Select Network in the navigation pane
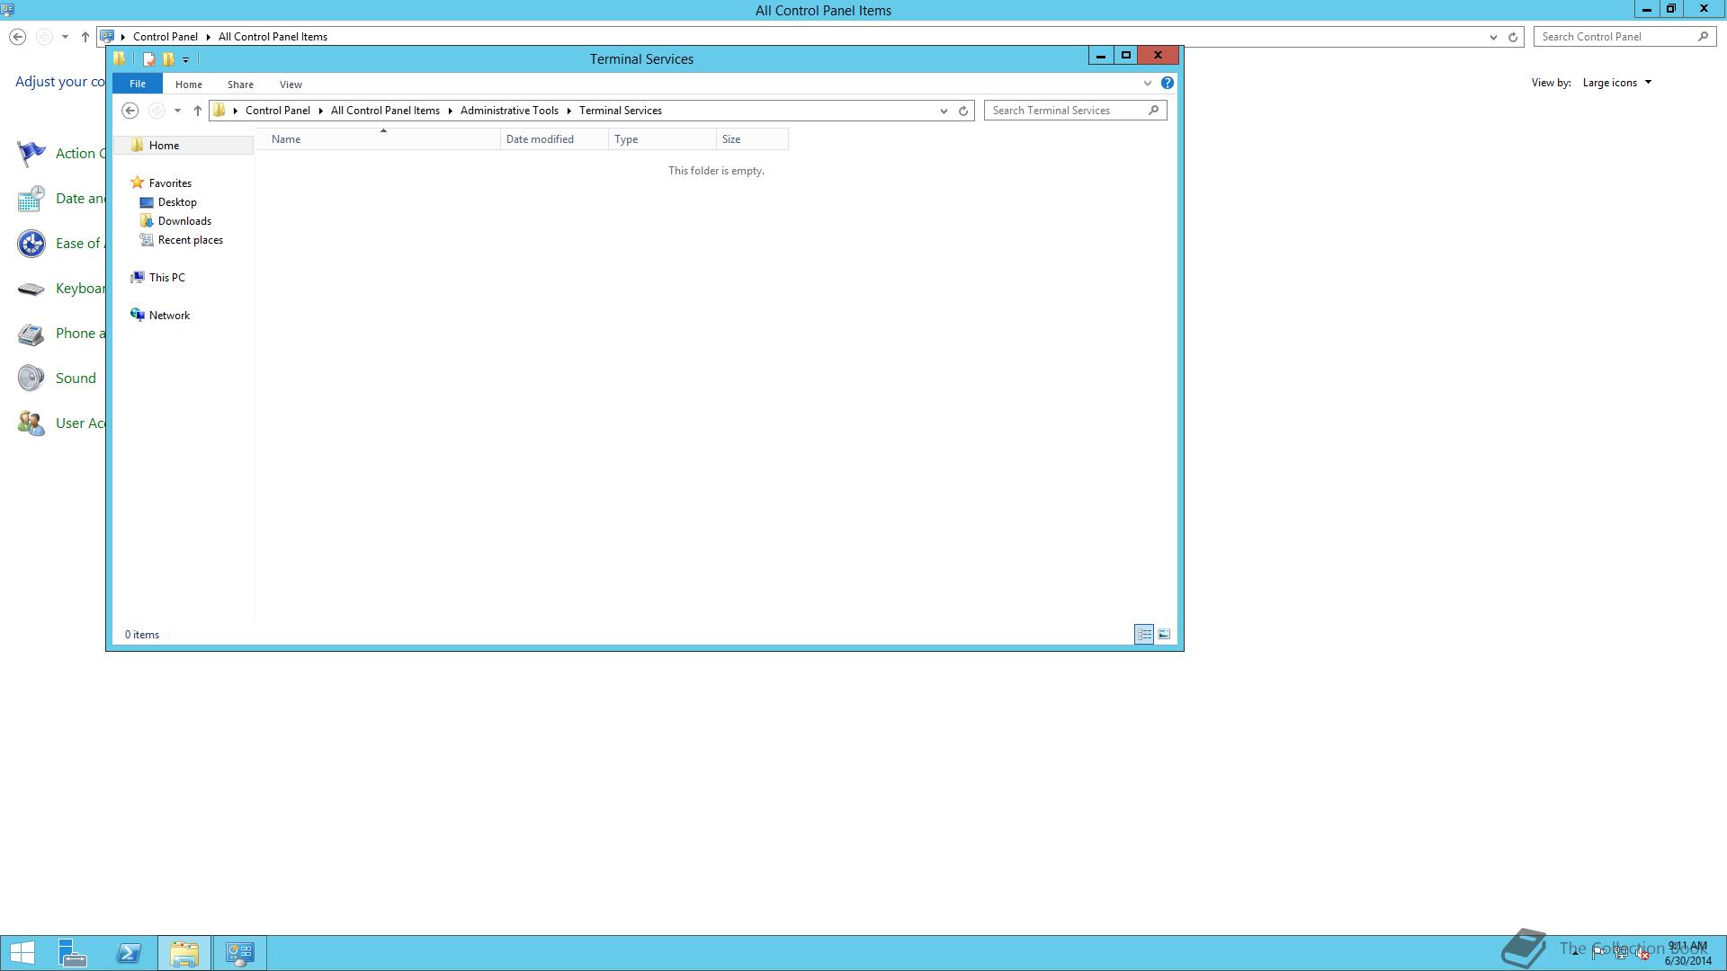Screen dimensions: 1727x971 pos(169,316)
